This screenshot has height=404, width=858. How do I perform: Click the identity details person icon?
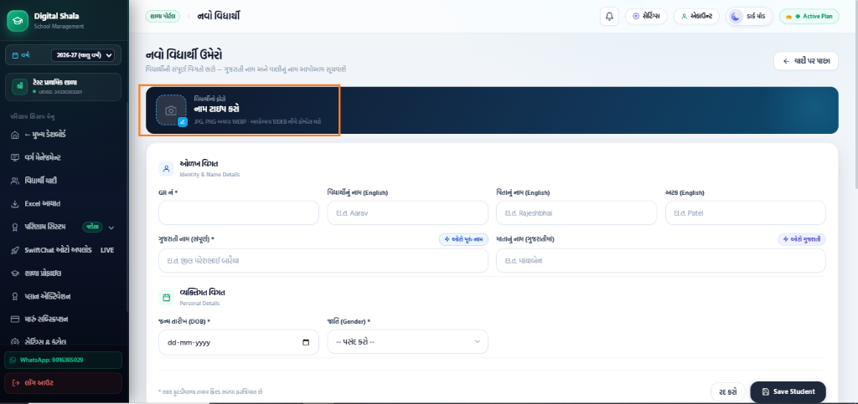167,168
